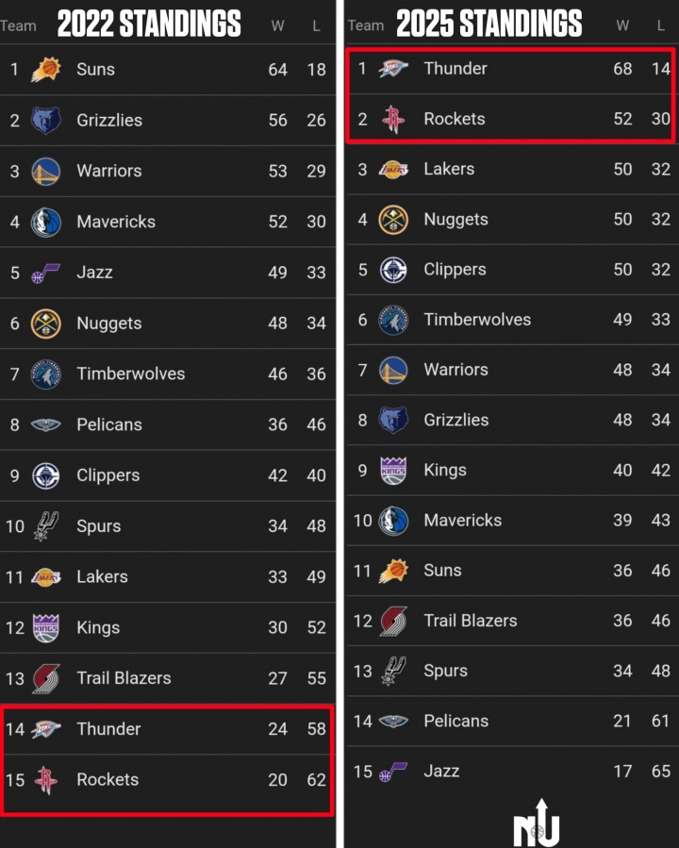The image size is (679, 848).
Task: Select the Nuggets logo in 2025 standings
Action: 393,220
